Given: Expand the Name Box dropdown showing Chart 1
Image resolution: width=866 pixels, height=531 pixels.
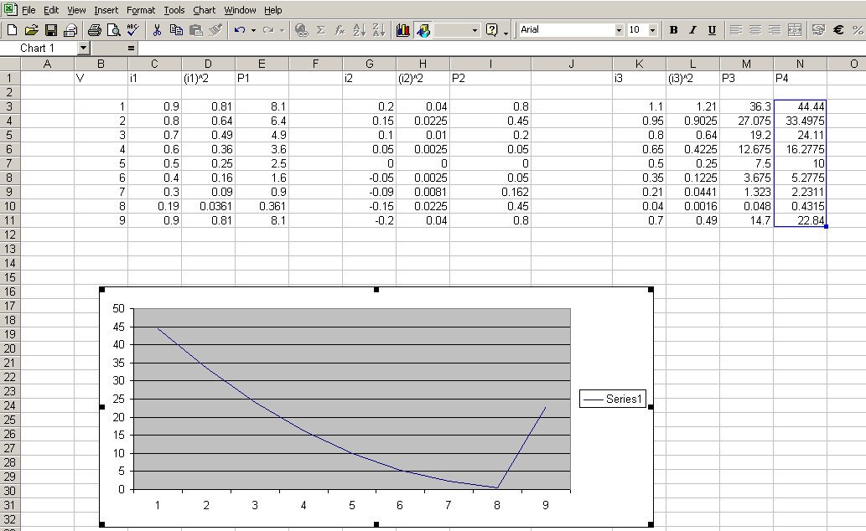Looking at the screenshot, I should pyautogui.click(x=83, y=49).
